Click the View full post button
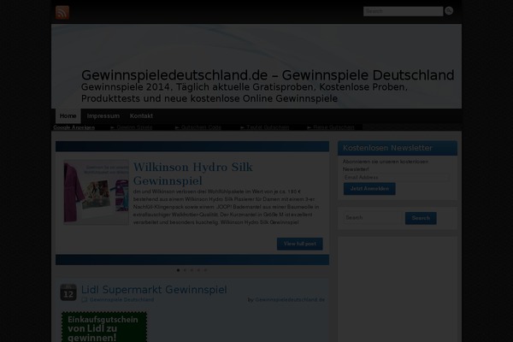The height and width of the screenshot is (342, 513). [300, 244]
